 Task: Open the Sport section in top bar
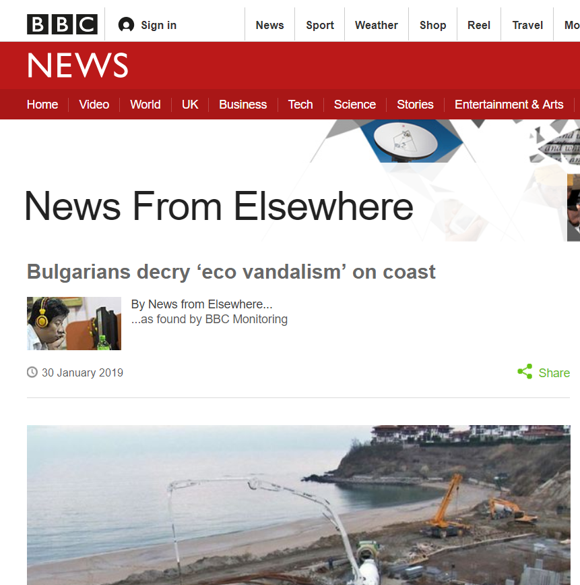(320, 25)
